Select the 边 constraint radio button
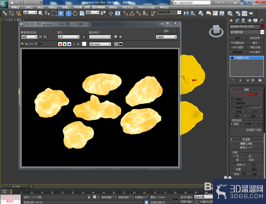Viewport: 266px width, 204px height. coord(246,156)
